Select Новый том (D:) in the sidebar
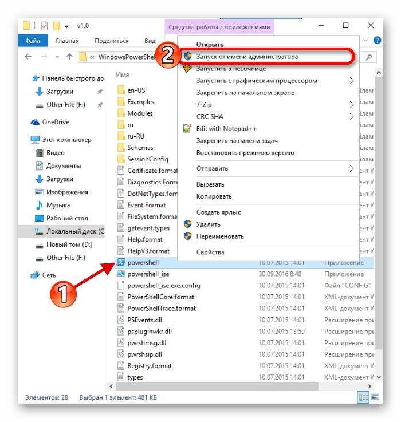 pos(64,244)
